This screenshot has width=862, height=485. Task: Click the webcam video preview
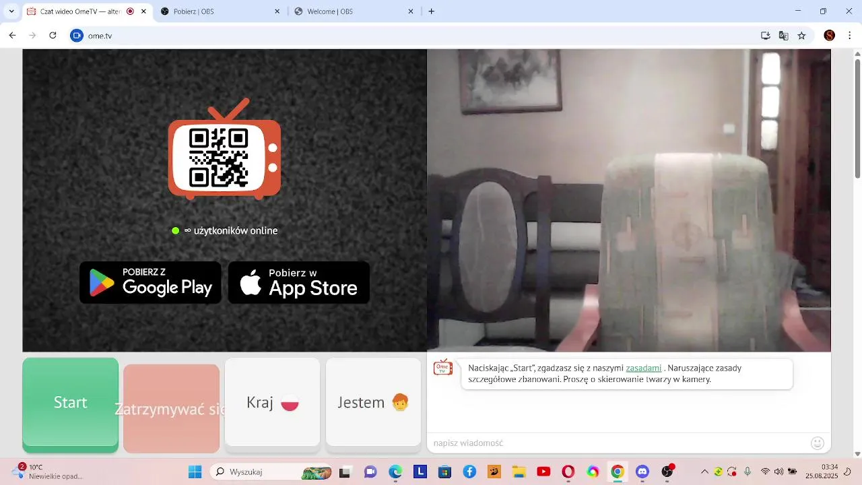tap(629, 200)
